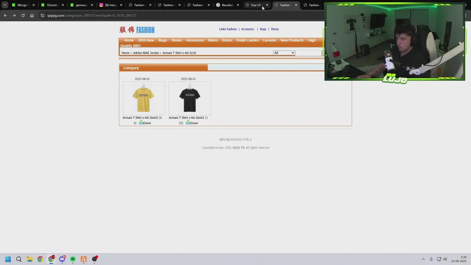Open Lacoste in nav menu

pyautogui.click(x=269, y=40)
